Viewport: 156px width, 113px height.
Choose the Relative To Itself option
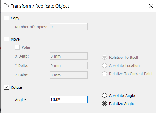(x=105, y=57)
